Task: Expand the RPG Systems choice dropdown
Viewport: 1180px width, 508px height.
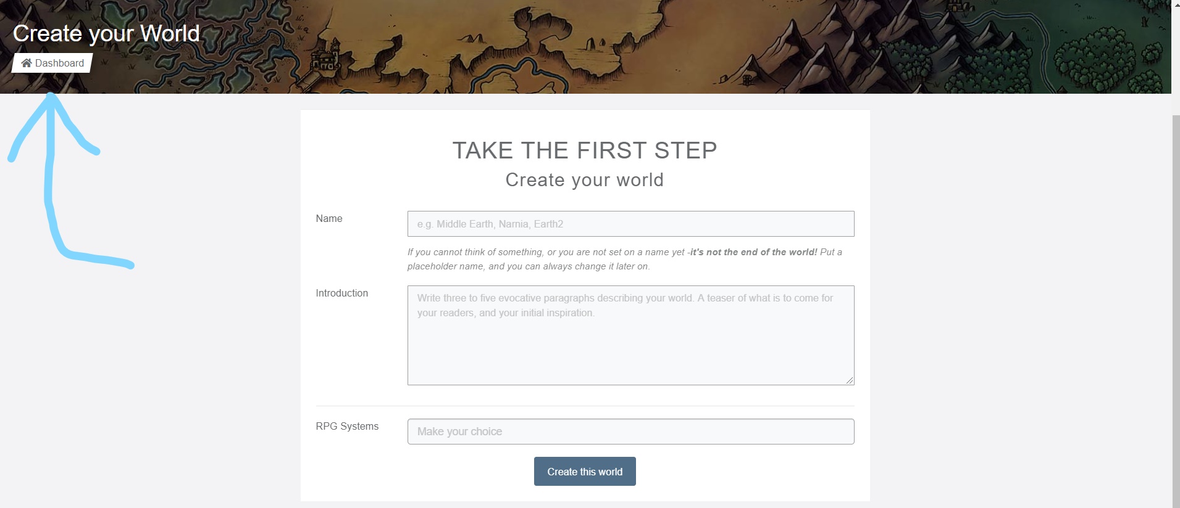Action: (630, 432)
